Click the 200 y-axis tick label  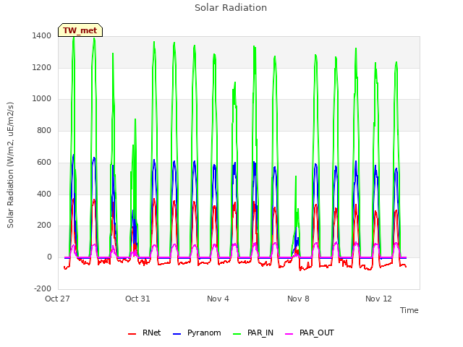pos(44,226)
